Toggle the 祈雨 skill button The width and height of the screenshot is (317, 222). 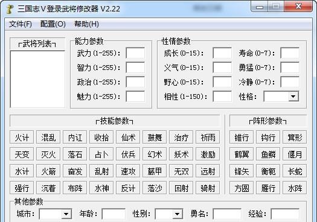point(208,138)
